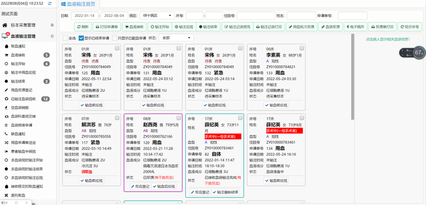This screenshot has height=205, width=426.
Task: Click 反馈单打印 toolbar button
Action: click(382, 27)
